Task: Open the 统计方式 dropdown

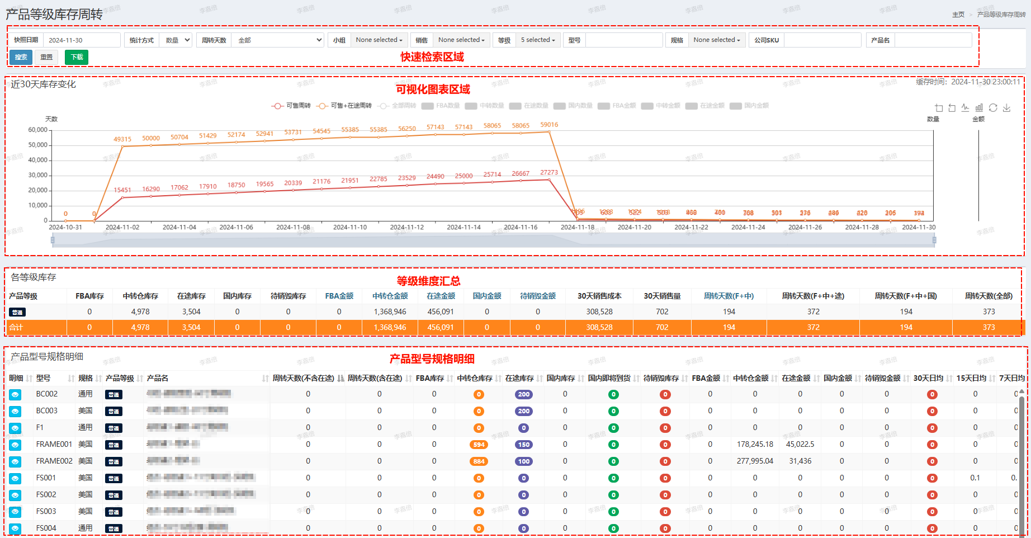Action: click(x=176, y=40)
